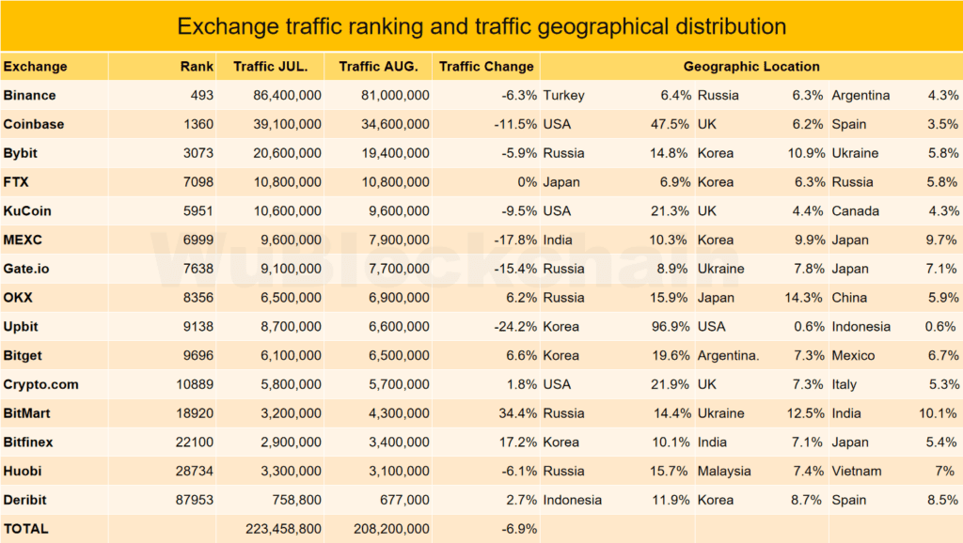Click 'Indonesia' in the Deribit row
Screen dimensions: 963x543
(x=573, y=500)
